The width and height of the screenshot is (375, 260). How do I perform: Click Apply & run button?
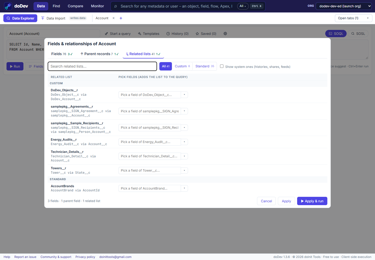pyautogui.click(x=312, y=201)
